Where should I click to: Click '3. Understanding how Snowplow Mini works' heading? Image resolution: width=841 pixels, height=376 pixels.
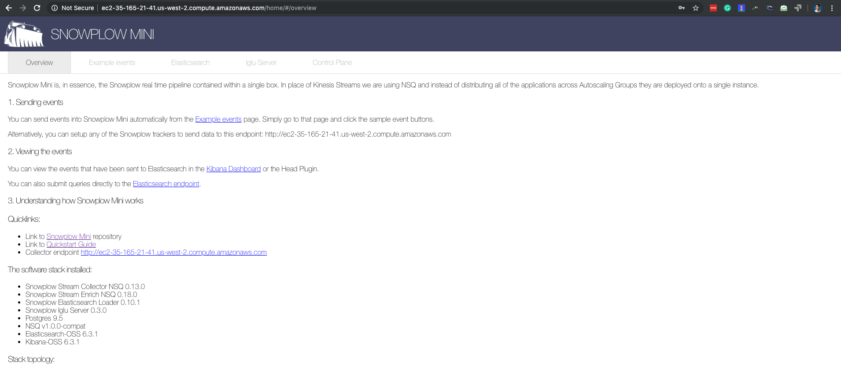[x=76, y=201]
